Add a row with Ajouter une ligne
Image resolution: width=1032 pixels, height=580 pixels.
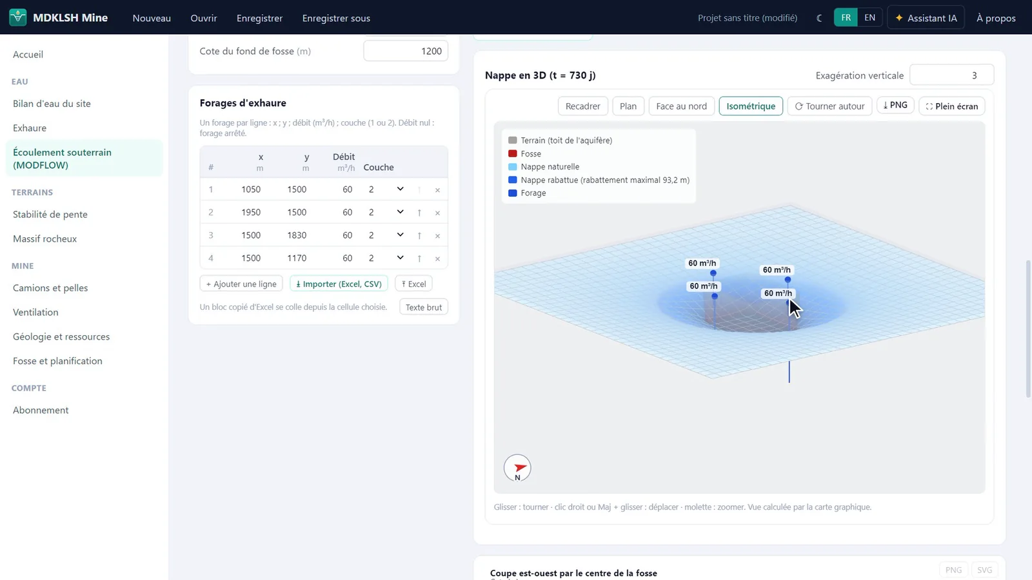[x=241, y=284]
